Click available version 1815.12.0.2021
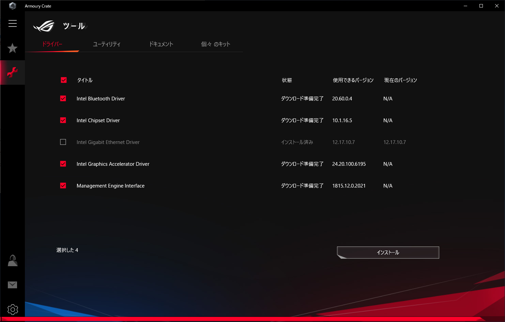The width and height of the screenshot is (505, 322). pos(349,186)
